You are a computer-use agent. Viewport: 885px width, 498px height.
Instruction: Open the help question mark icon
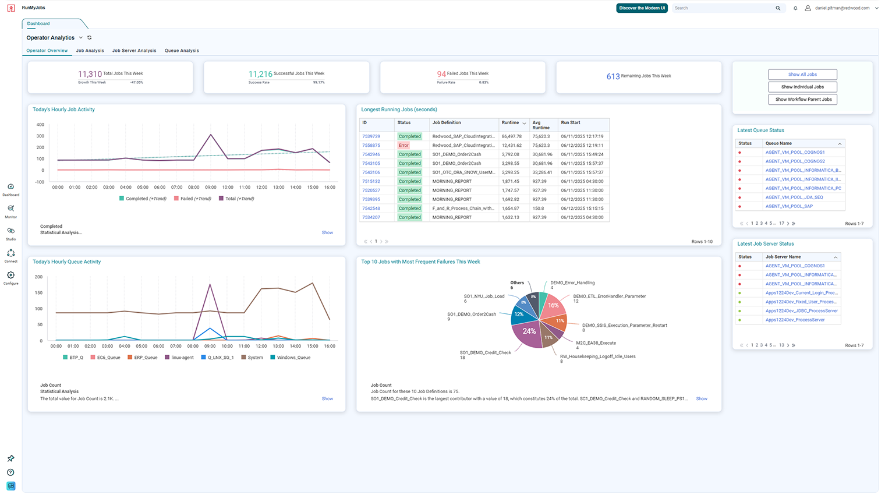coord(10,472)
